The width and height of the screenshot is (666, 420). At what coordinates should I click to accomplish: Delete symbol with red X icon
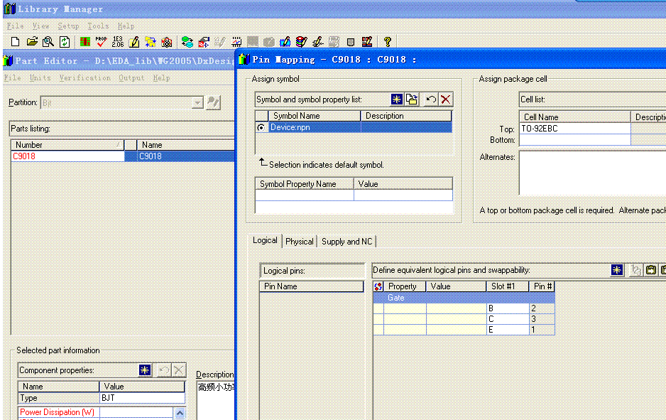445,99
